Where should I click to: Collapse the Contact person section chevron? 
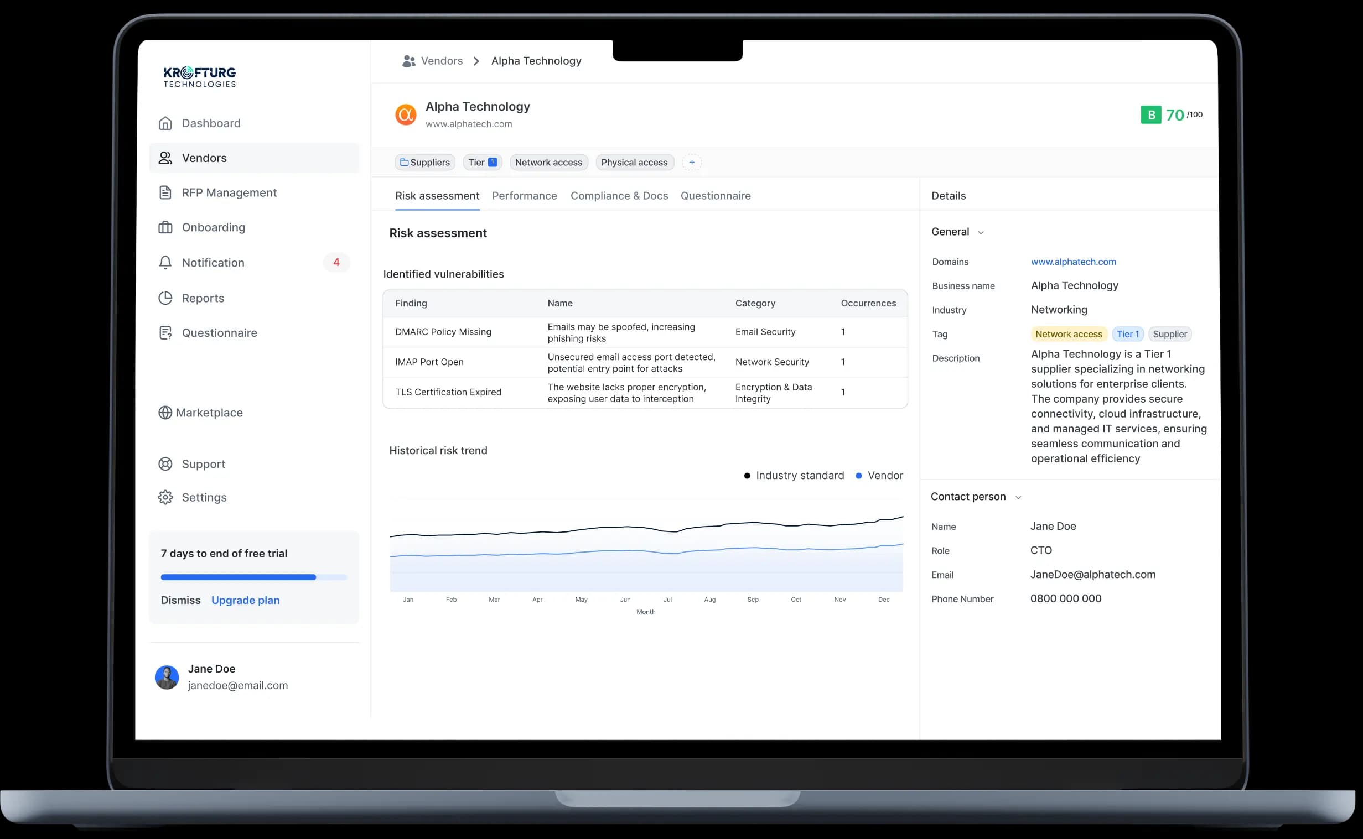1018,498
